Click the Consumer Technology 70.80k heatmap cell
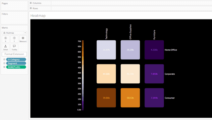Screen dimensions: 212x120 tap(106, 98)
